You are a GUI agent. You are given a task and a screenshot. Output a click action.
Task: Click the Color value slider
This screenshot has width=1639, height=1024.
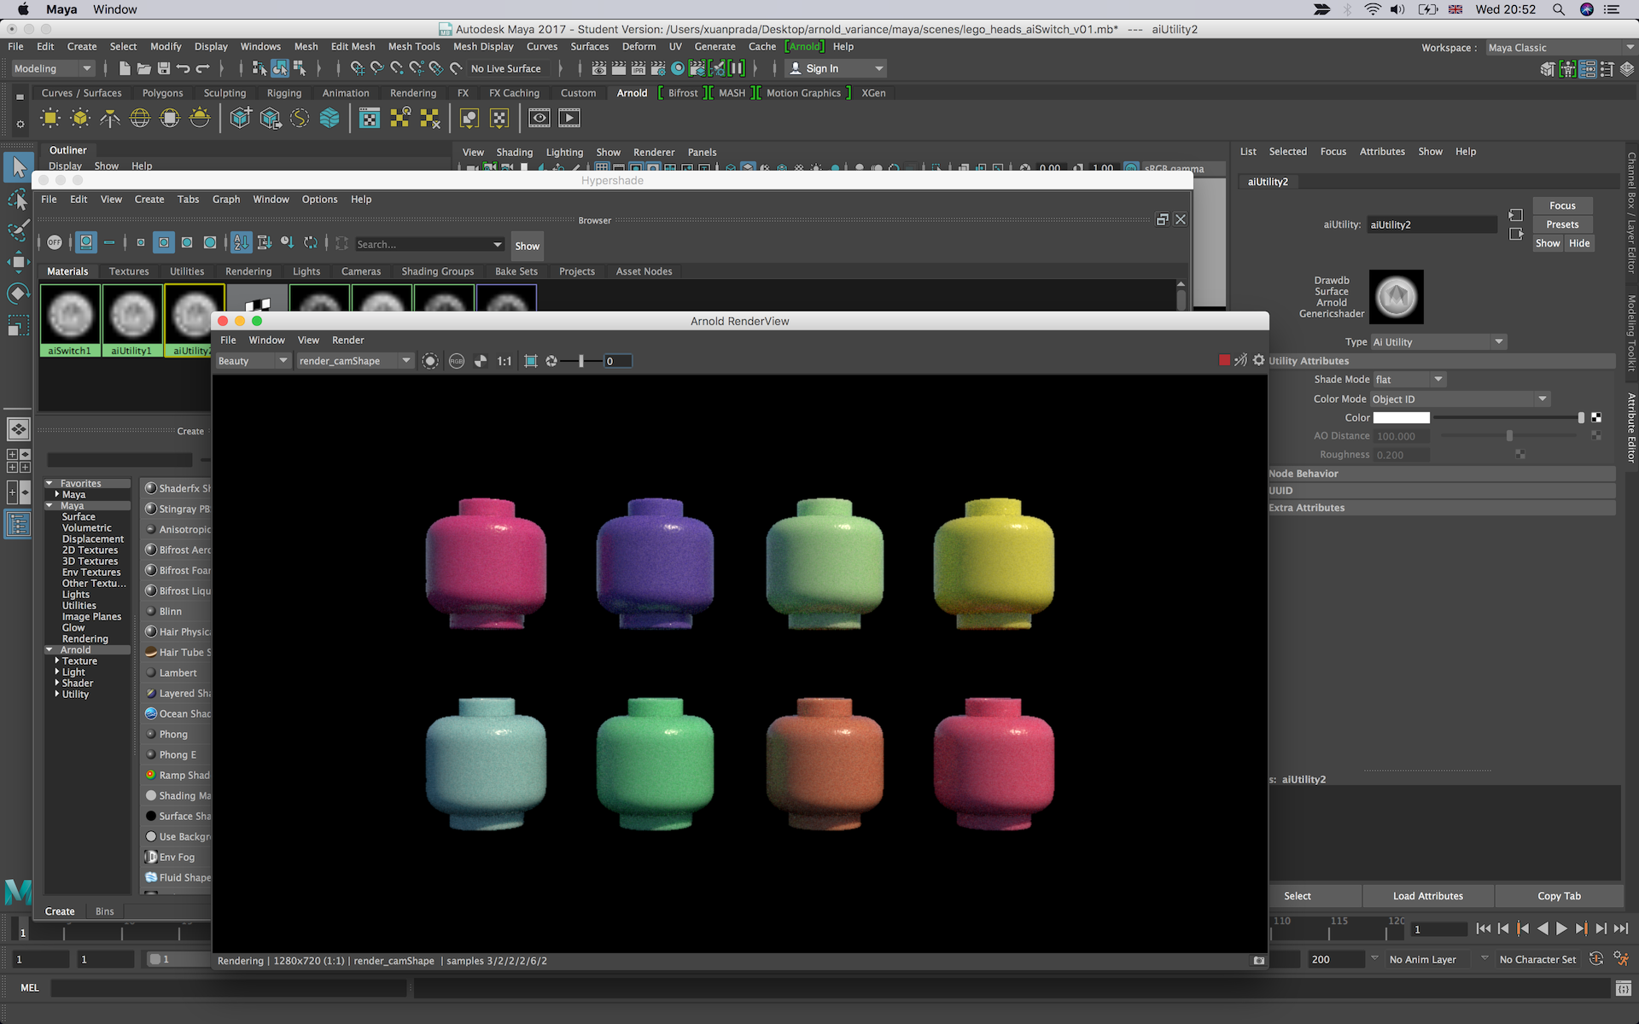coord(1508,418)
